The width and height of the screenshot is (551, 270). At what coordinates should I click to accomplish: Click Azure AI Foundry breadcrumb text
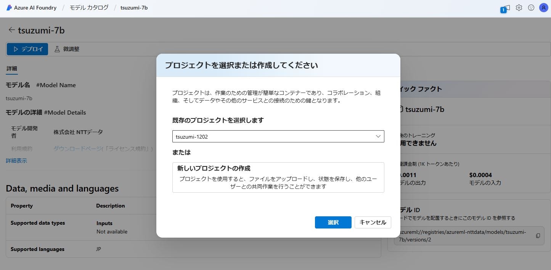[35, 8]
